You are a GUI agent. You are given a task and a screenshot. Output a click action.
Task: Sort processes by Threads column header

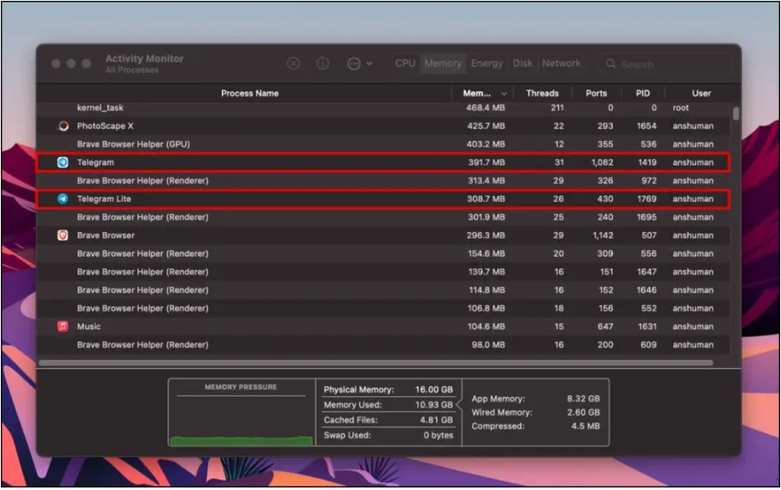542,94
